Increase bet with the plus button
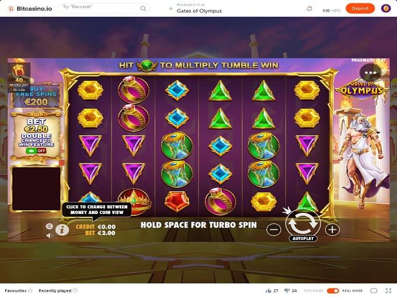Image resolution: width=397 pixels, height=298 pixels. click(332, 230)
